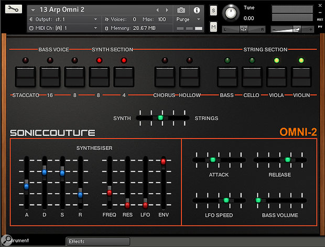Click the MIDI channel connector icon
Image resolution: width=325 pixels, height=247 pixels.
31,28
